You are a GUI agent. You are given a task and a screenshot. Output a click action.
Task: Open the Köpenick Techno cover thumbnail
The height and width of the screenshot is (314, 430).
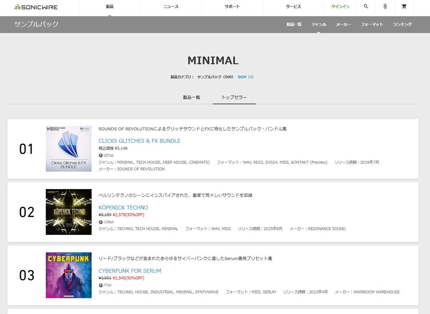(x=69, y=212)
